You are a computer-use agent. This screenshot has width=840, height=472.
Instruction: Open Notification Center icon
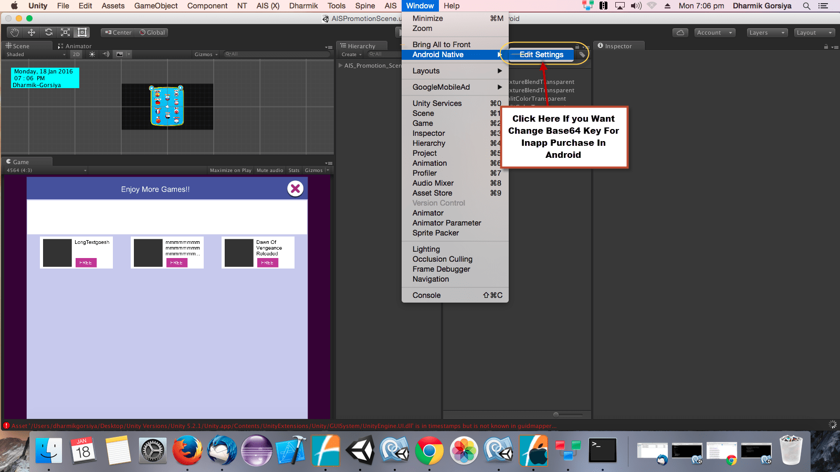click(823, 6)
